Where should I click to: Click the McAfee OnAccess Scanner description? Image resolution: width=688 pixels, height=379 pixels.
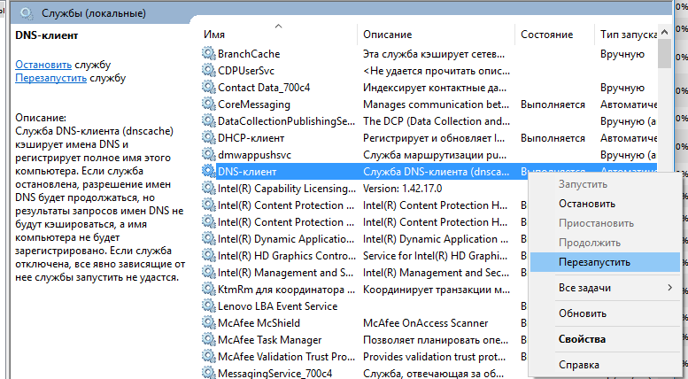point(425,323)
